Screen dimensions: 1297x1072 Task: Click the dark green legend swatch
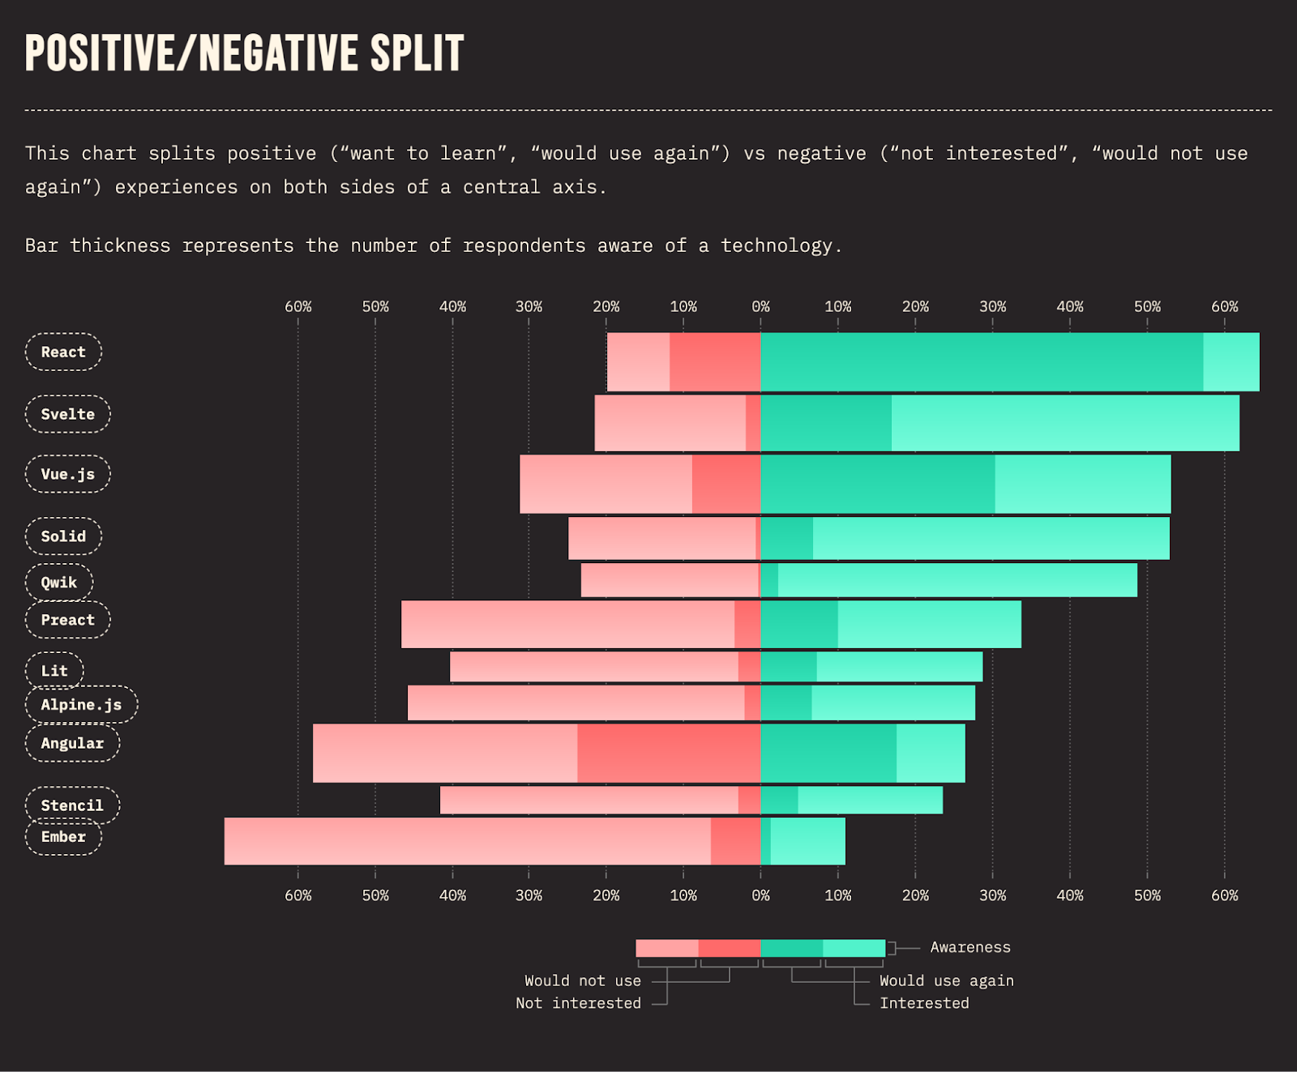click(x=791, y=948)
